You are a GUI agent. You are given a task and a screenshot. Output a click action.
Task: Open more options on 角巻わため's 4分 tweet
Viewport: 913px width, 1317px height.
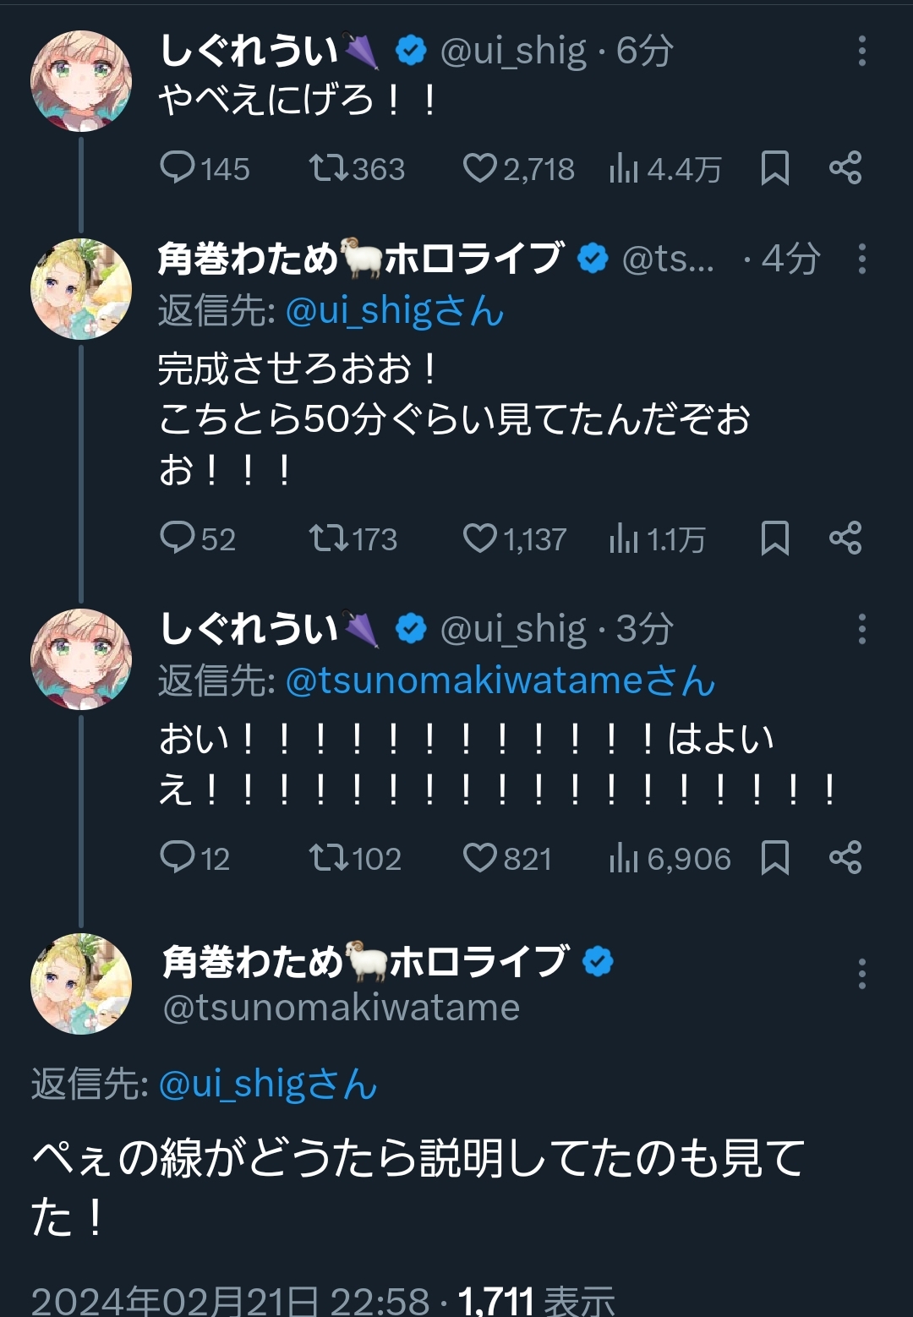[x=861, y=259]
